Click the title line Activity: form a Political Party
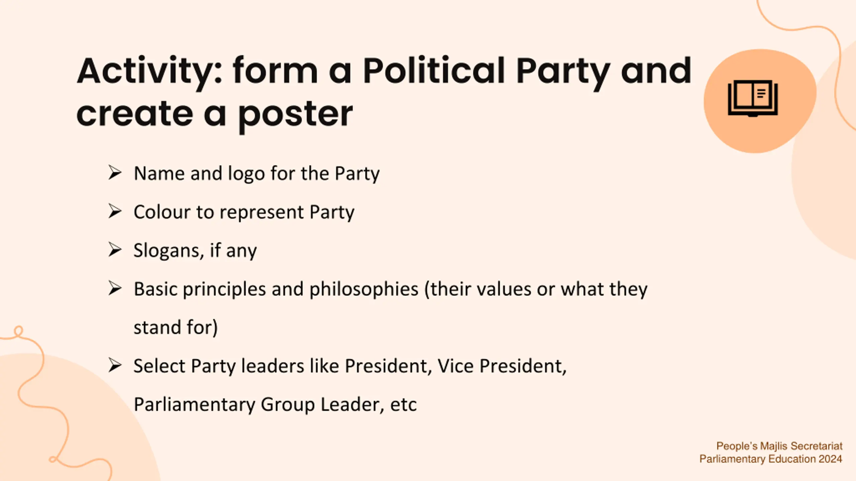This screenshot has height=481, width=856. point(384,71)
